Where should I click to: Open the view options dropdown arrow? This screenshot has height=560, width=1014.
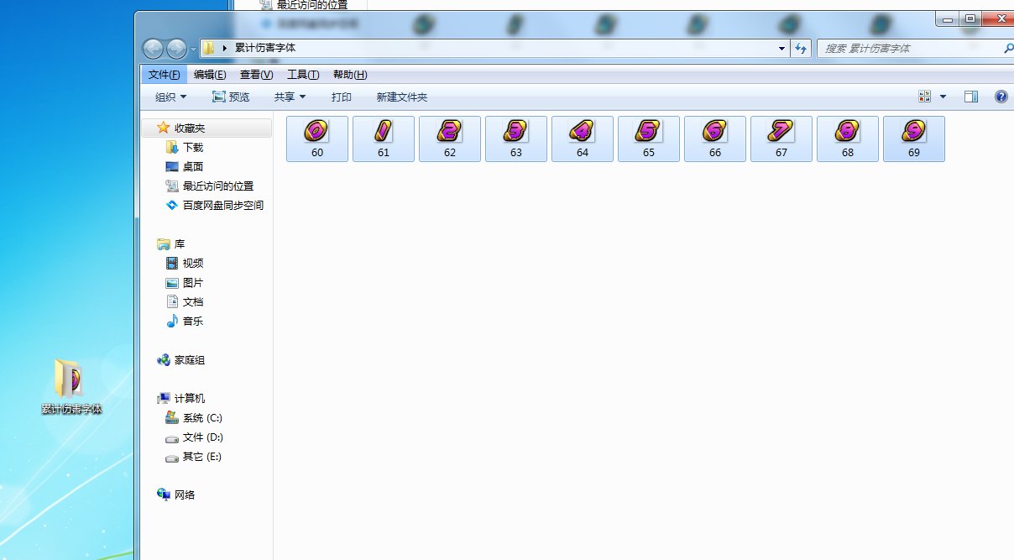click(943, 97)
